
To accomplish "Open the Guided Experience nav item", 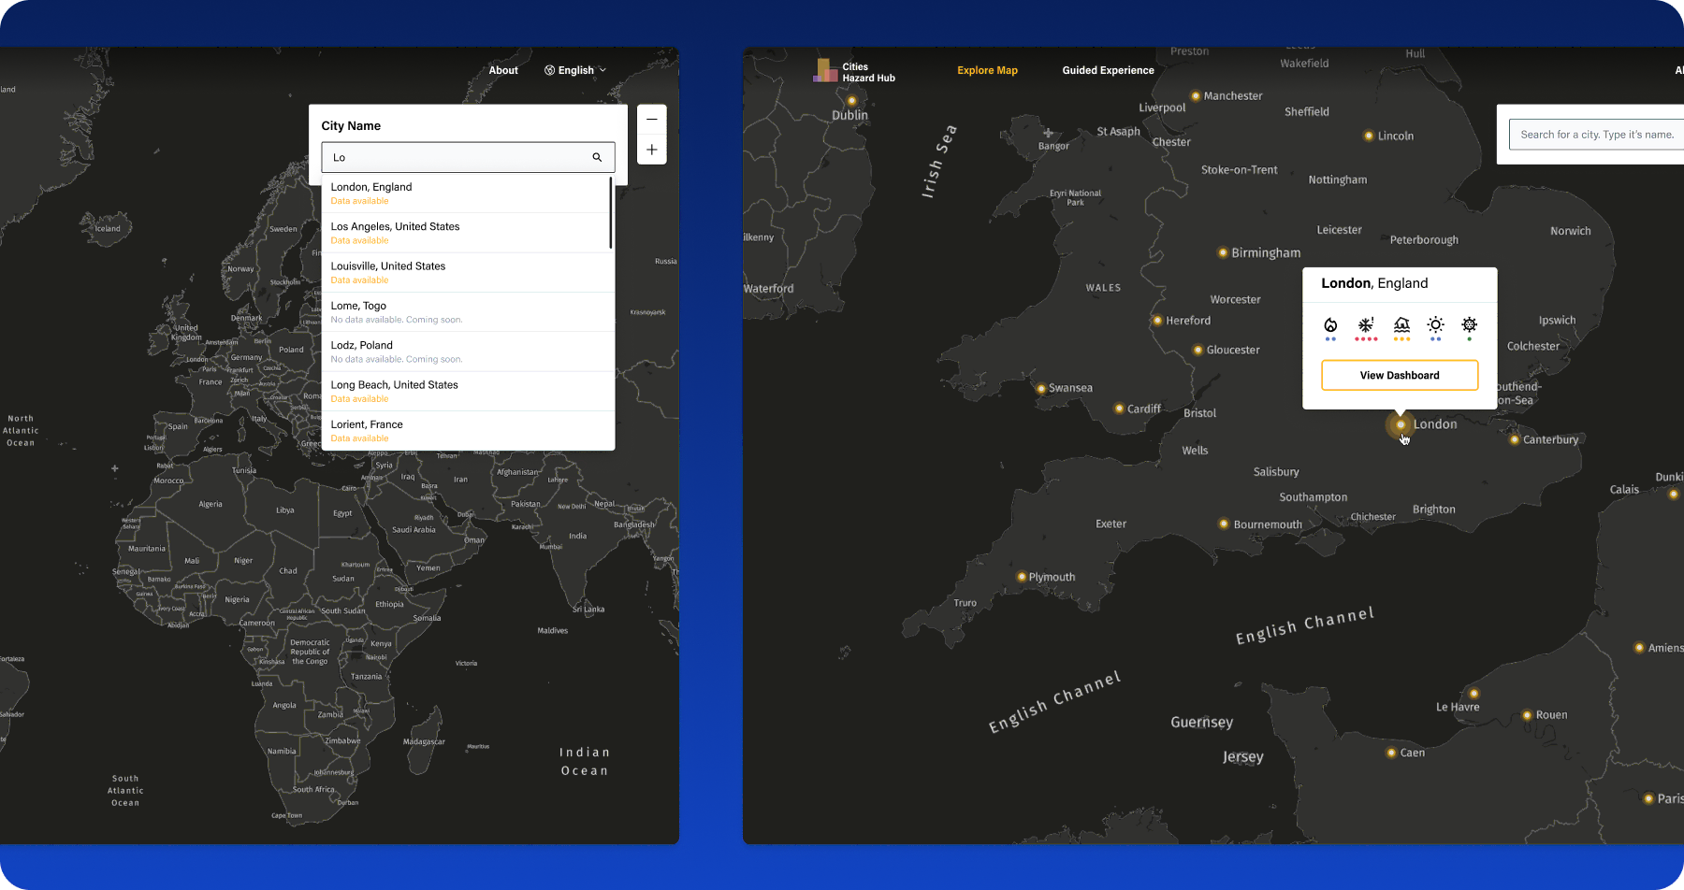I will 1108,70.
